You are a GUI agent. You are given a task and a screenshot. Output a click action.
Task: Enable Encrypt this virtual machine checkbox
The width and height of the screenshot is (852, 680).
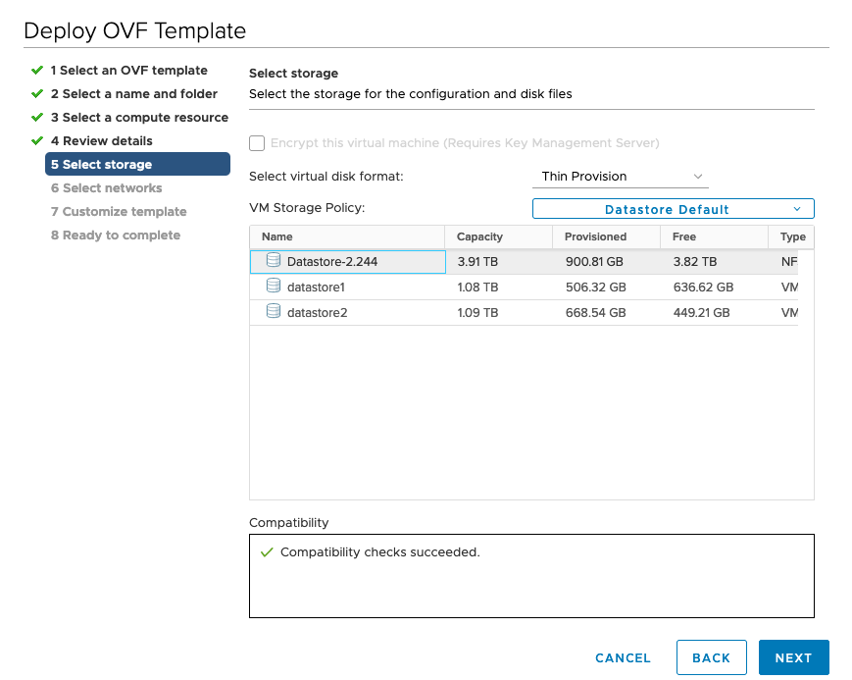click(x=257, y=143)
